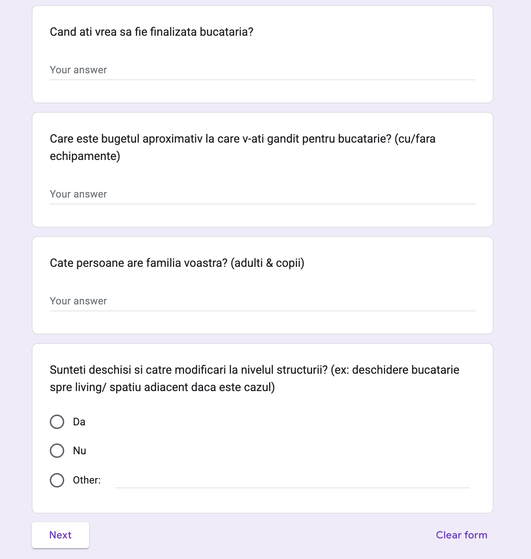Click the "Da" option label text

pos(79,422)
